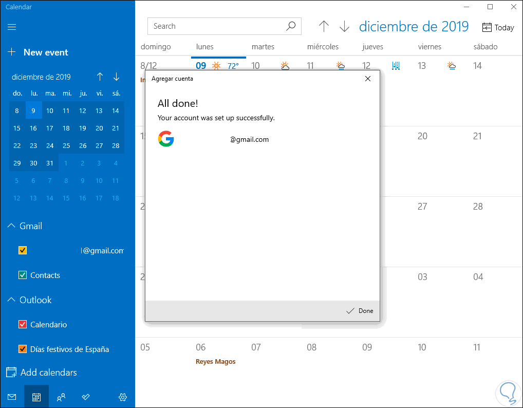Select day 14 sábado in main calendar

coord(477,66)
